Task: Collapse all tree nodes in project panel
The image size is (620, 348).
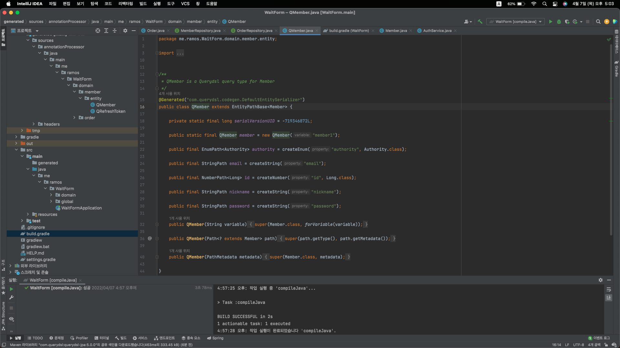Action: [115, 31]
